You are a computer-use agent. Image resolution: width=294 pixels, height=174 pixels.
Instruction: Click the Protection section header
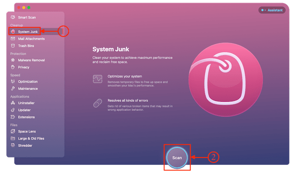coord(18,54)
